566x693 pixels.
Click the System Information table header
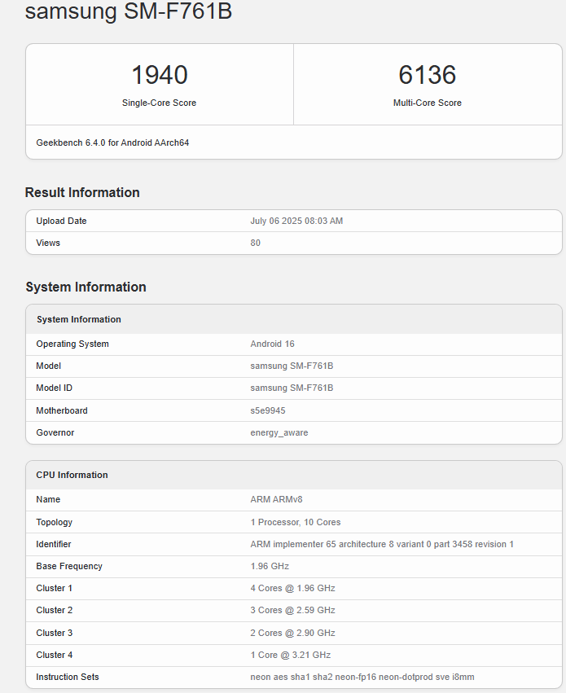pyautogui.click(x=79, y=319)
